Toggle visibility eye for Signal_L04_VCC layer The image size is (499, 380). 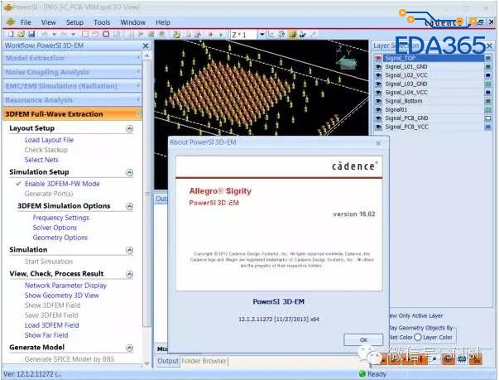coord(378,92)
